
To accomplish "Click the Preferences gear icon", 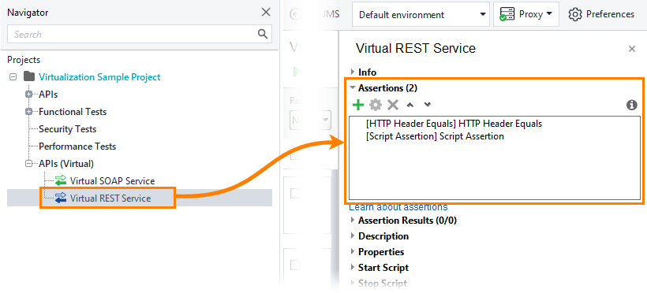I will [x=575, y=14].
